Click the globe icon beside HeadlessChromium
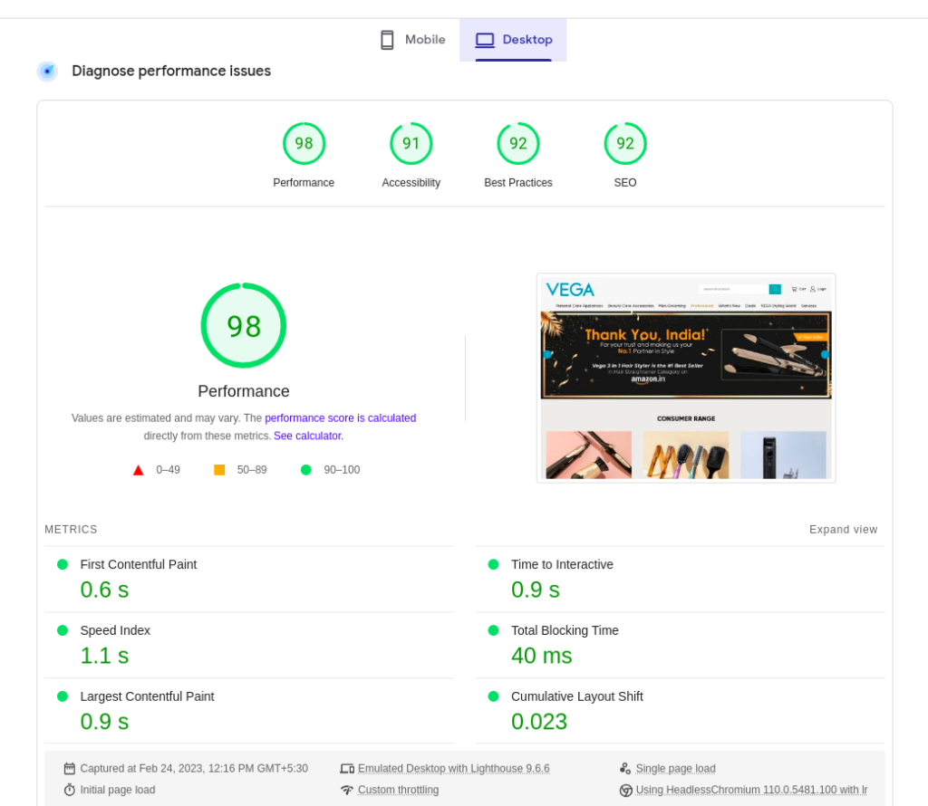 (x=623, y=790)
